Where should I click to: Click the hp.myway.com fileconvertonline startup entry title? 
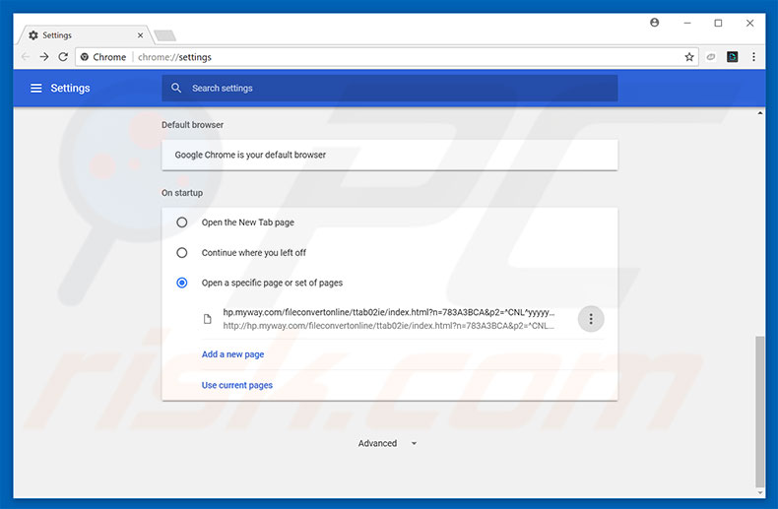[x=388, y=312]
